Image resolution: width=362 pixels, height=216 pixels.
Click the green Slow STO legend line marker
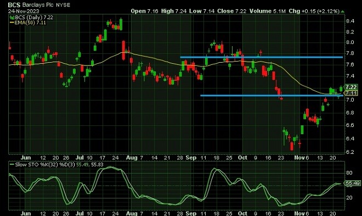point(12,165)
